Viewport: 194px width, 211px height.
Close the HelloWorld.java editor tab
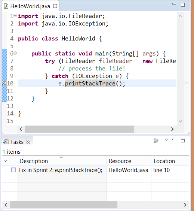[x=55, y=6]
